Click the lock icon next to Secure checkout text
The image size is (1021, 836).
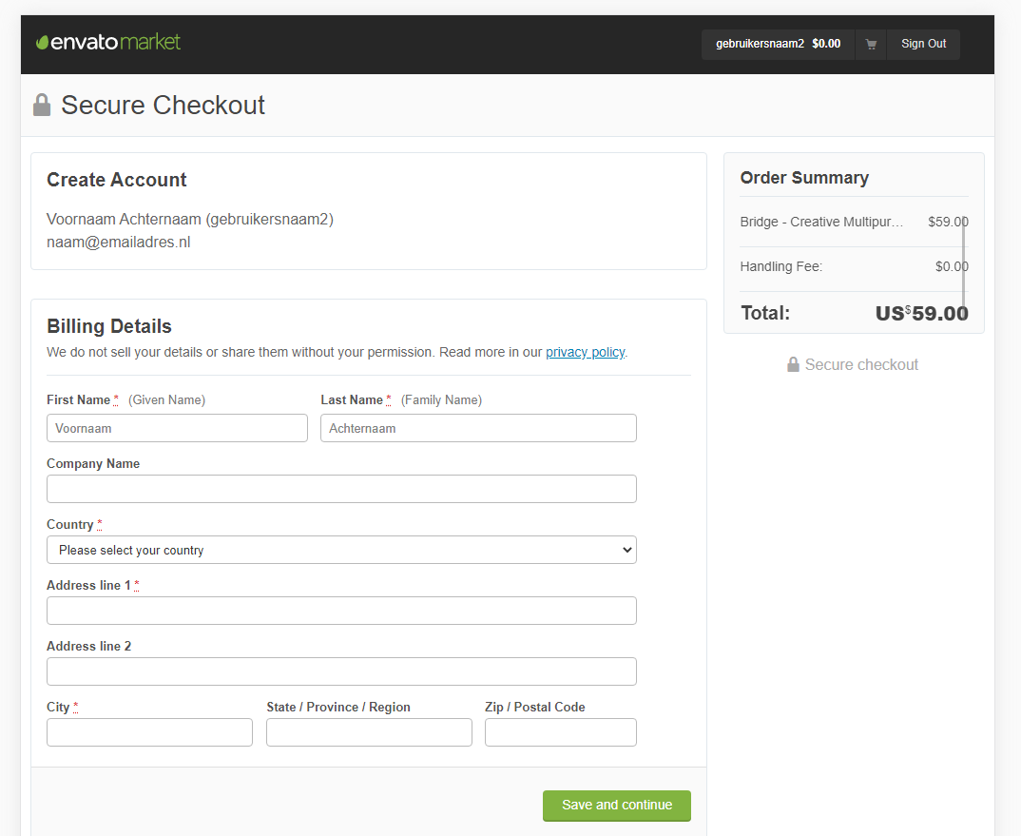pyautogui.click(x=793, y=364)
